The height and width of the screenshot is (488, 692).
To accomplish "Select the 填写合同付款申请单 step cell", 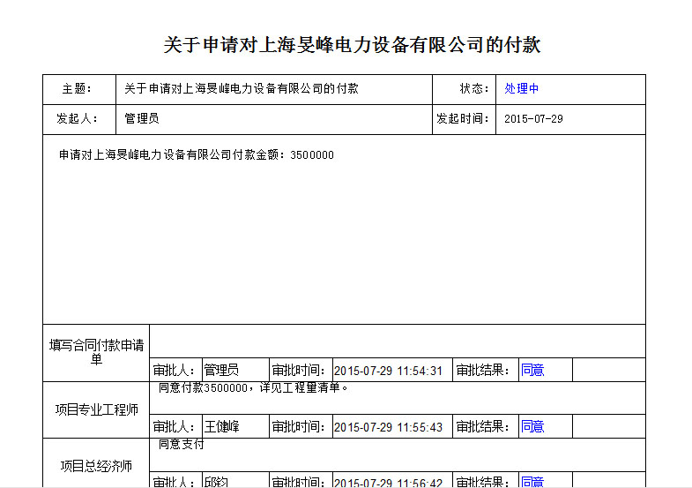I will click(96, 352).
